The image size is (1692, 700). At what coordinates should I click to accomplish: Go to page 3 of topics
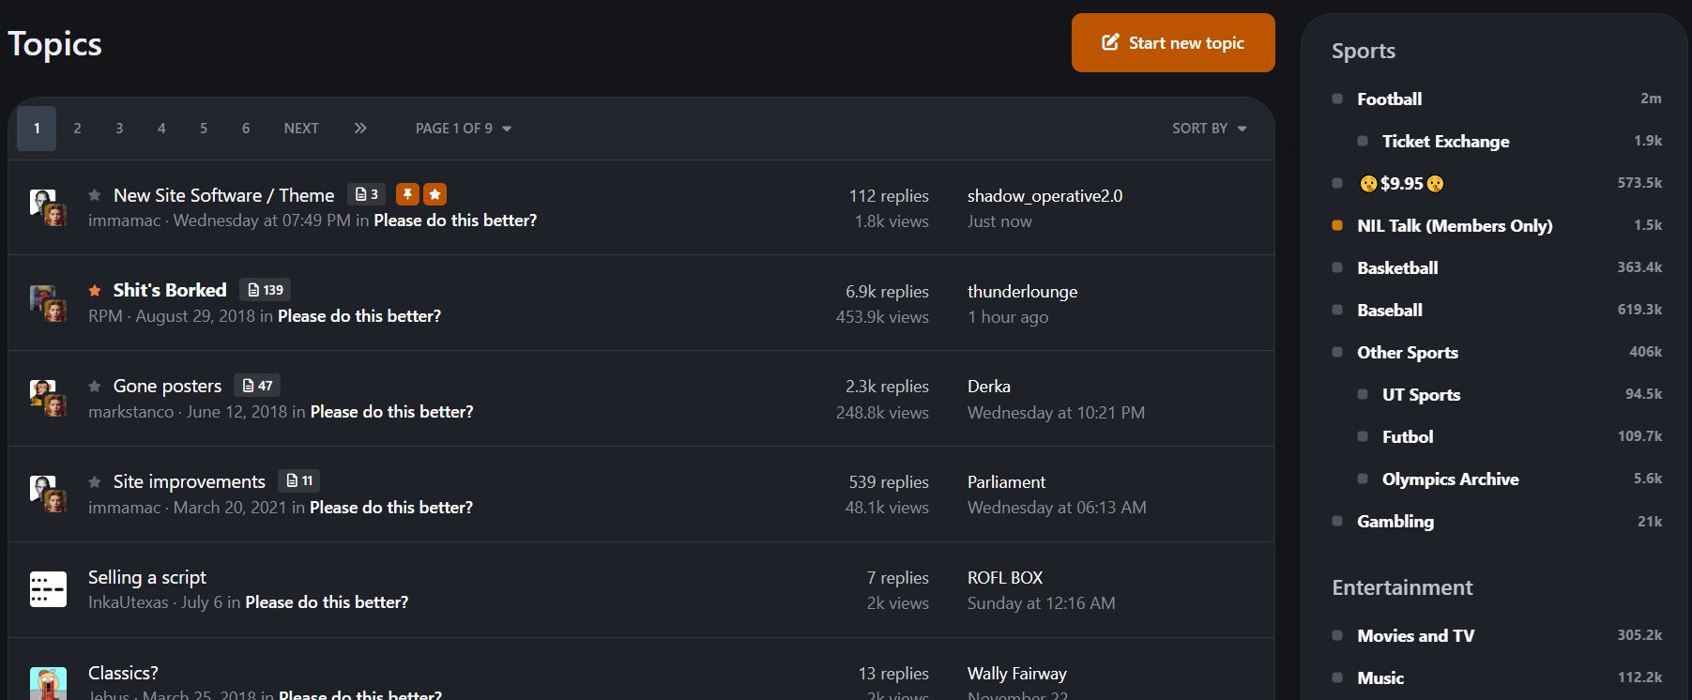[119, 129]
